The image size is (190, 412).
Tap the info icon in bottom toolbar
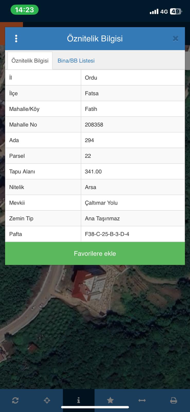(78, 400)
